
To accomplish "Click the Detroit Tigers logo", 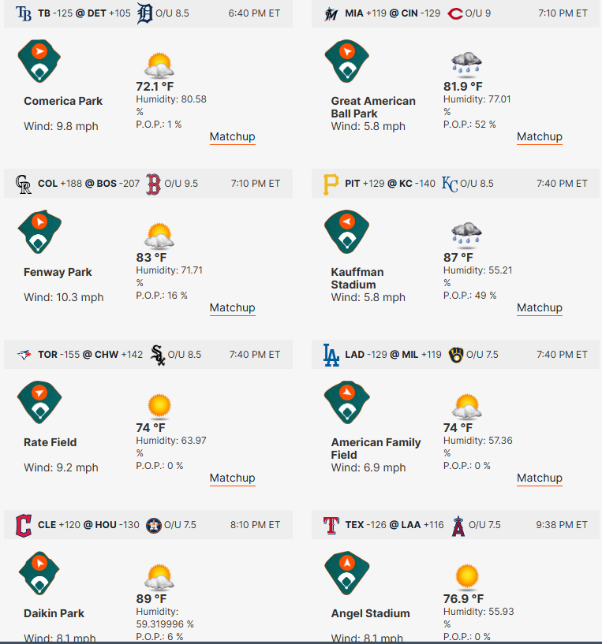I will pos(144,13).
